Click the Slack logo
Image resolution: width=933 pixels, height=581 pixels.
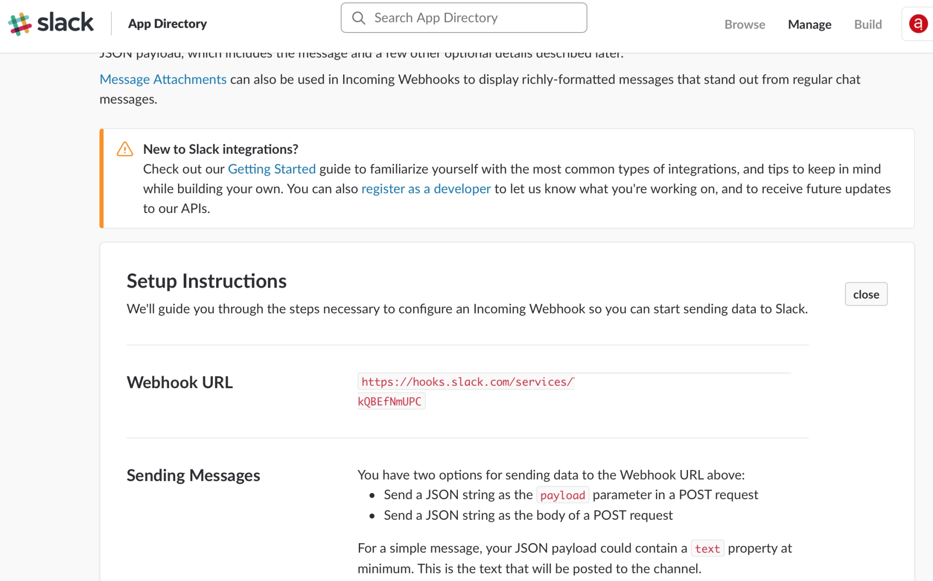pyautogui.click(x=51, y=23)
